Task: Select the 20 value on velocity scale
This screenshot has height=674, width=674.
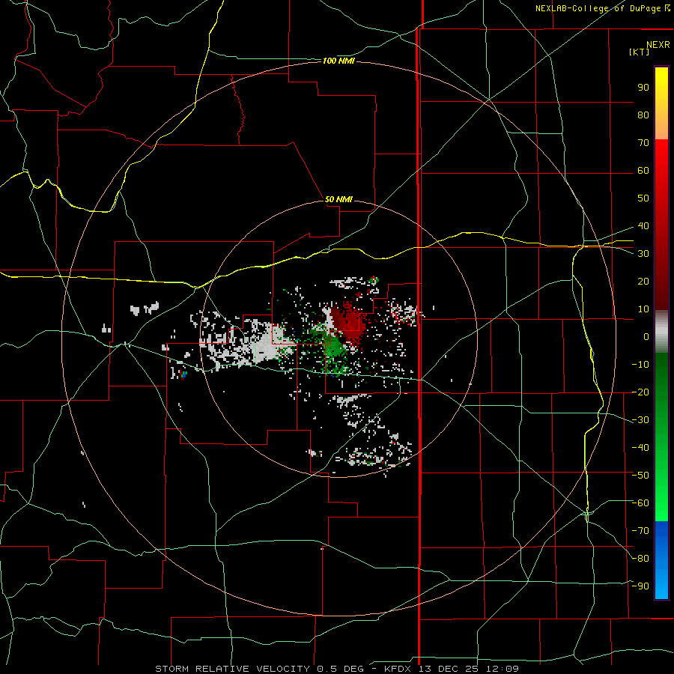Action: tap(643, 282)
